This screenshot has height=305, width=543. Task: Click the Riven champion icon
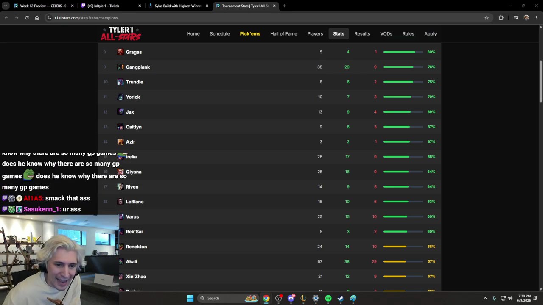(120, 187)
